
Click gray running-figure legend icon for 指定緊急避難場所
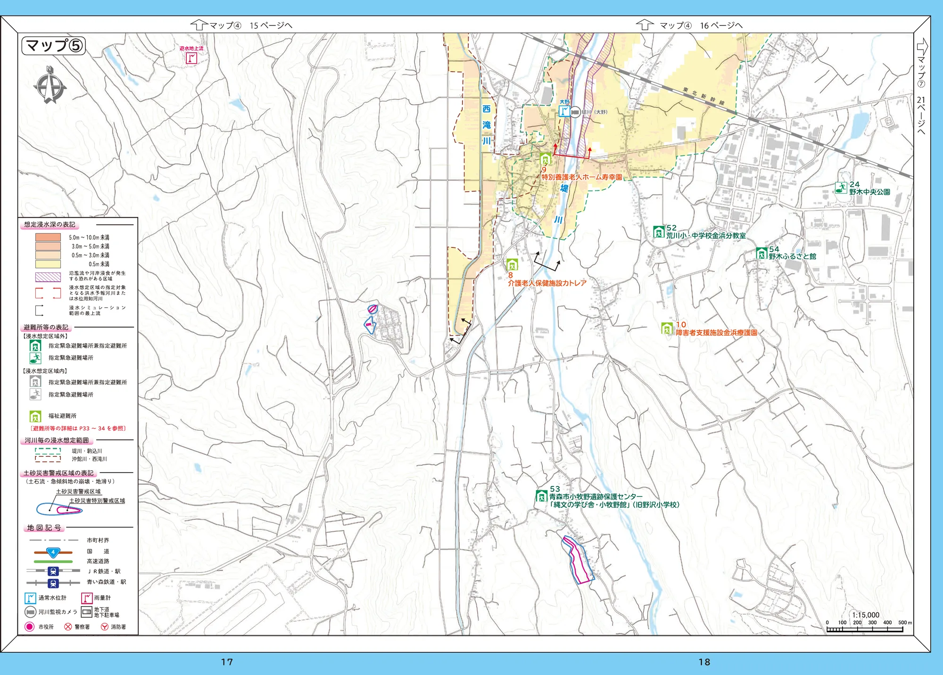coord(35,394)
